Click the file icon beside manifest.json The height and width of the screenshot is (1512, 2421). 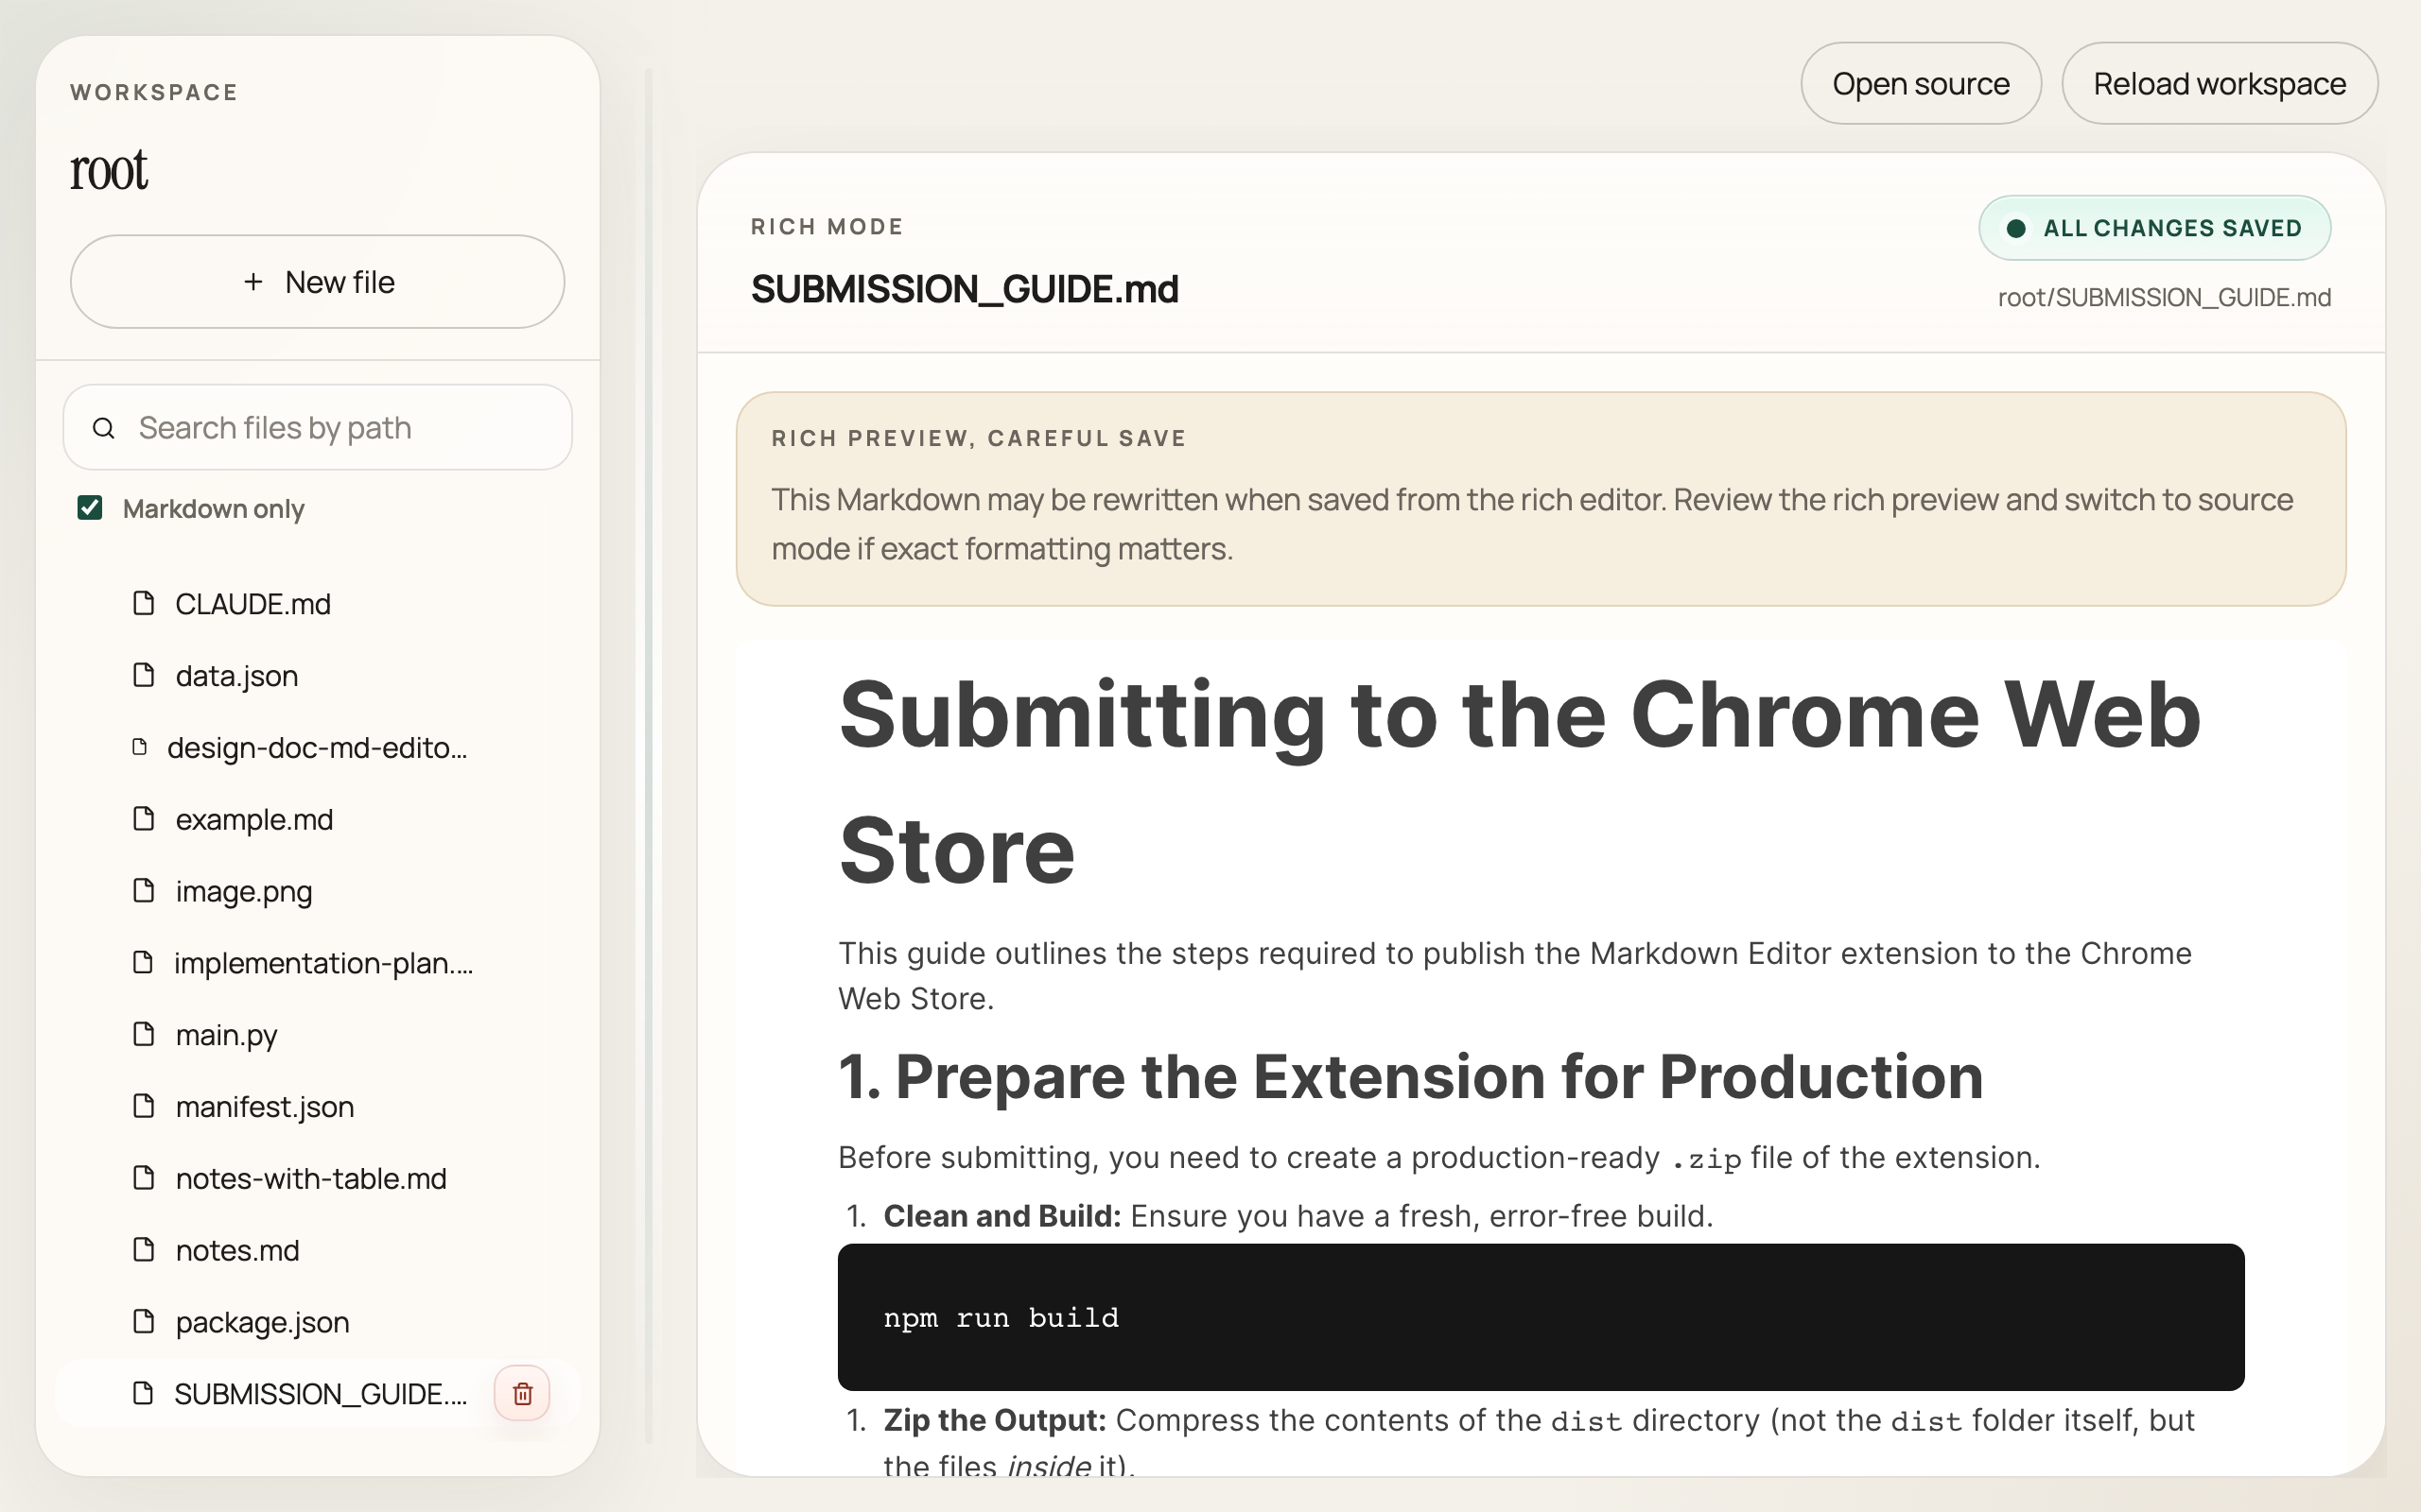click(144, 1106)
